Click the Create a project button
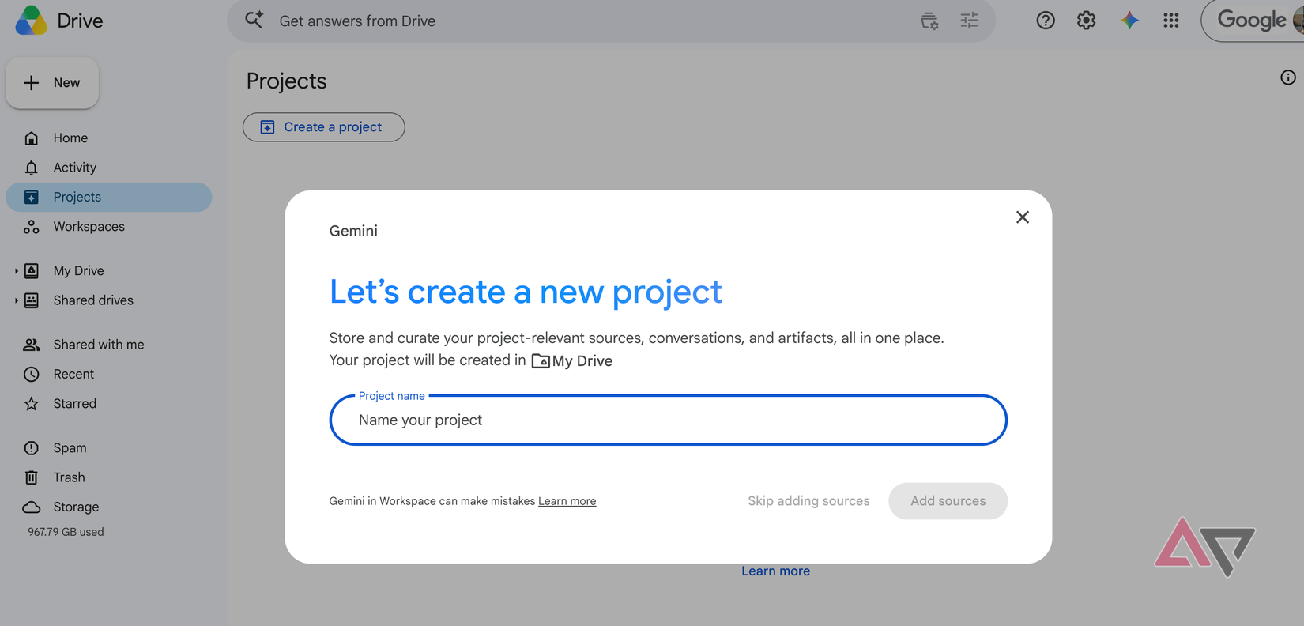1304x626 pixels. [324, 127]
